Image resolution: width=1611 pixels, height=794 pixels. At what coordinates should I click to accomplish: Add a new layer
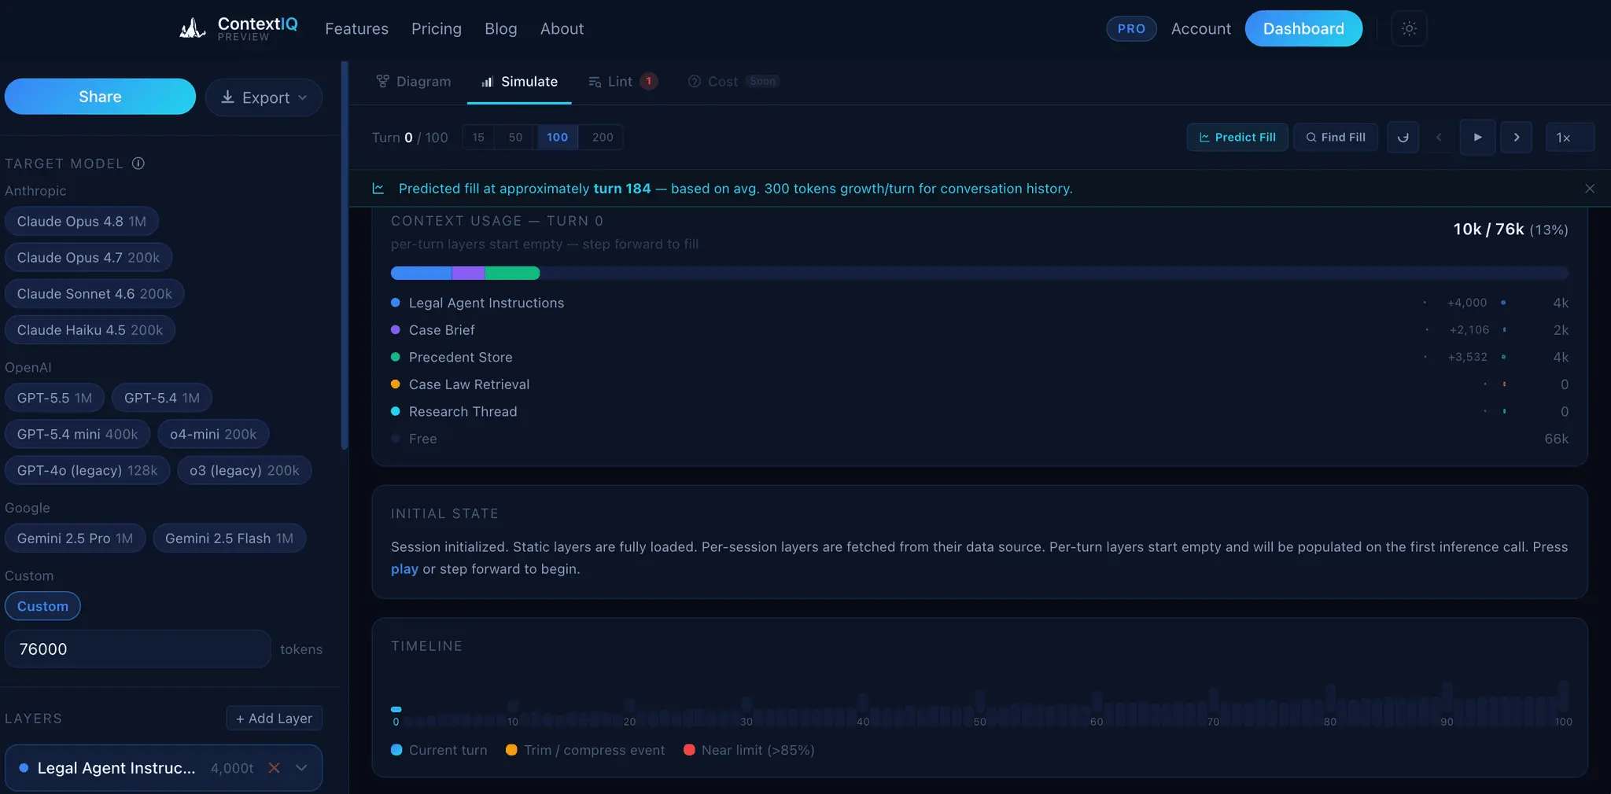pyautogui.click(x=275, y=719)
